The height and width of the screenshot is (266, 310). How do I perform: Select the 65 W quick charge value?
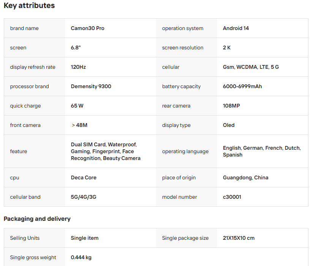pyautogui.click(x=77, y=106)
